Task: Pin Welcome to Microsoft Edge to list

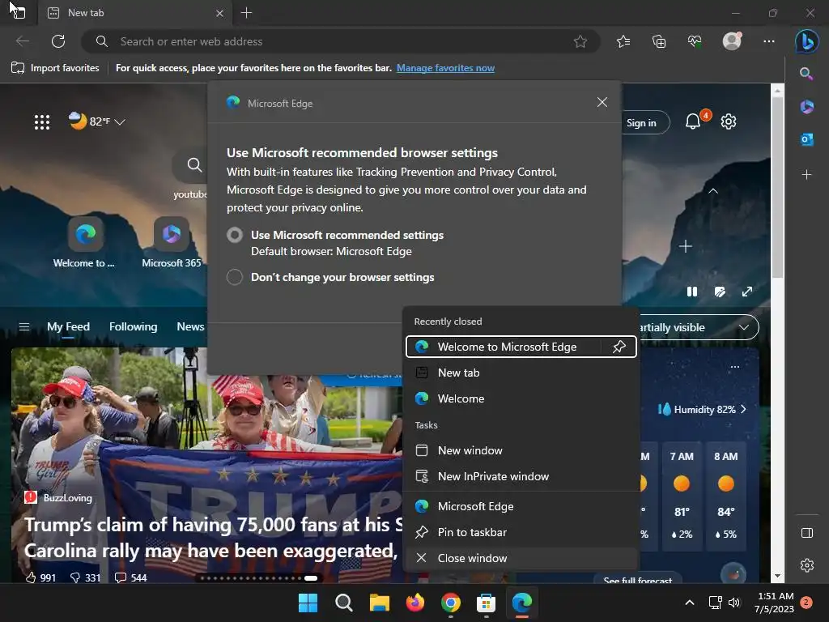Action: 619,347
